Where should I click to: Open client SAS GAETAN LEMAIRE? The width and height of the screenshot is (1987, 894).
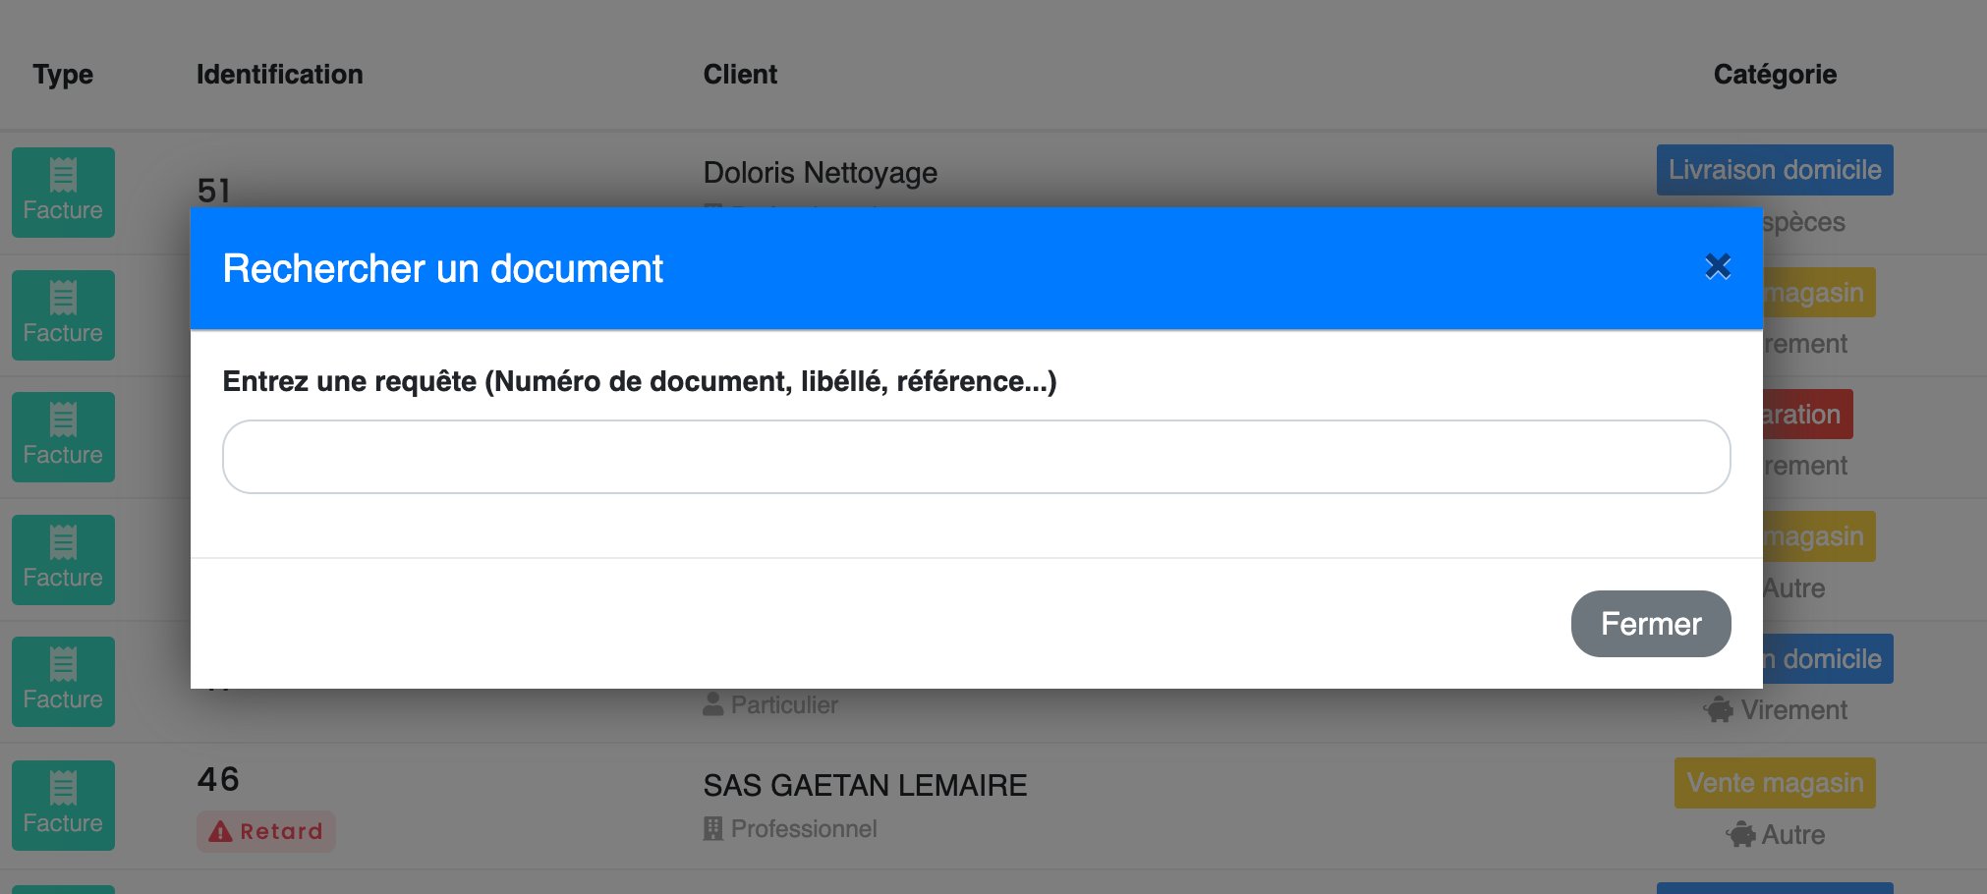(865, 786)
